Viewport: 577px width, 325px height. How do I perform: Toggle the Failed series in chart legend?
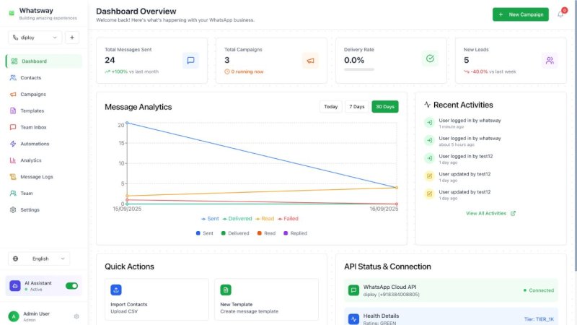287,218
